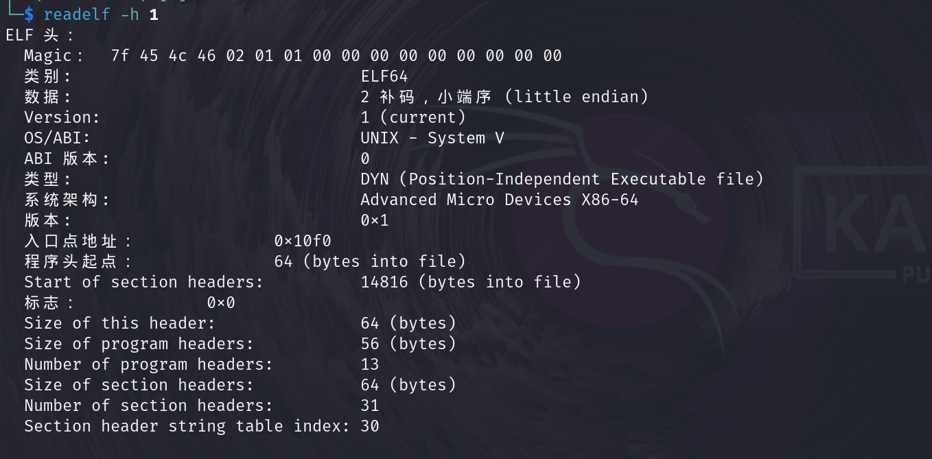Click the OS/ABI label
The image size is (932, 459).
coord(58,138)
